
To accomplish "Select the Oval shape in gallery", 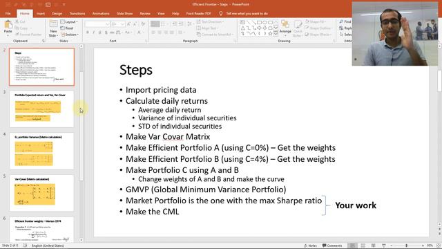I will 265,22.
